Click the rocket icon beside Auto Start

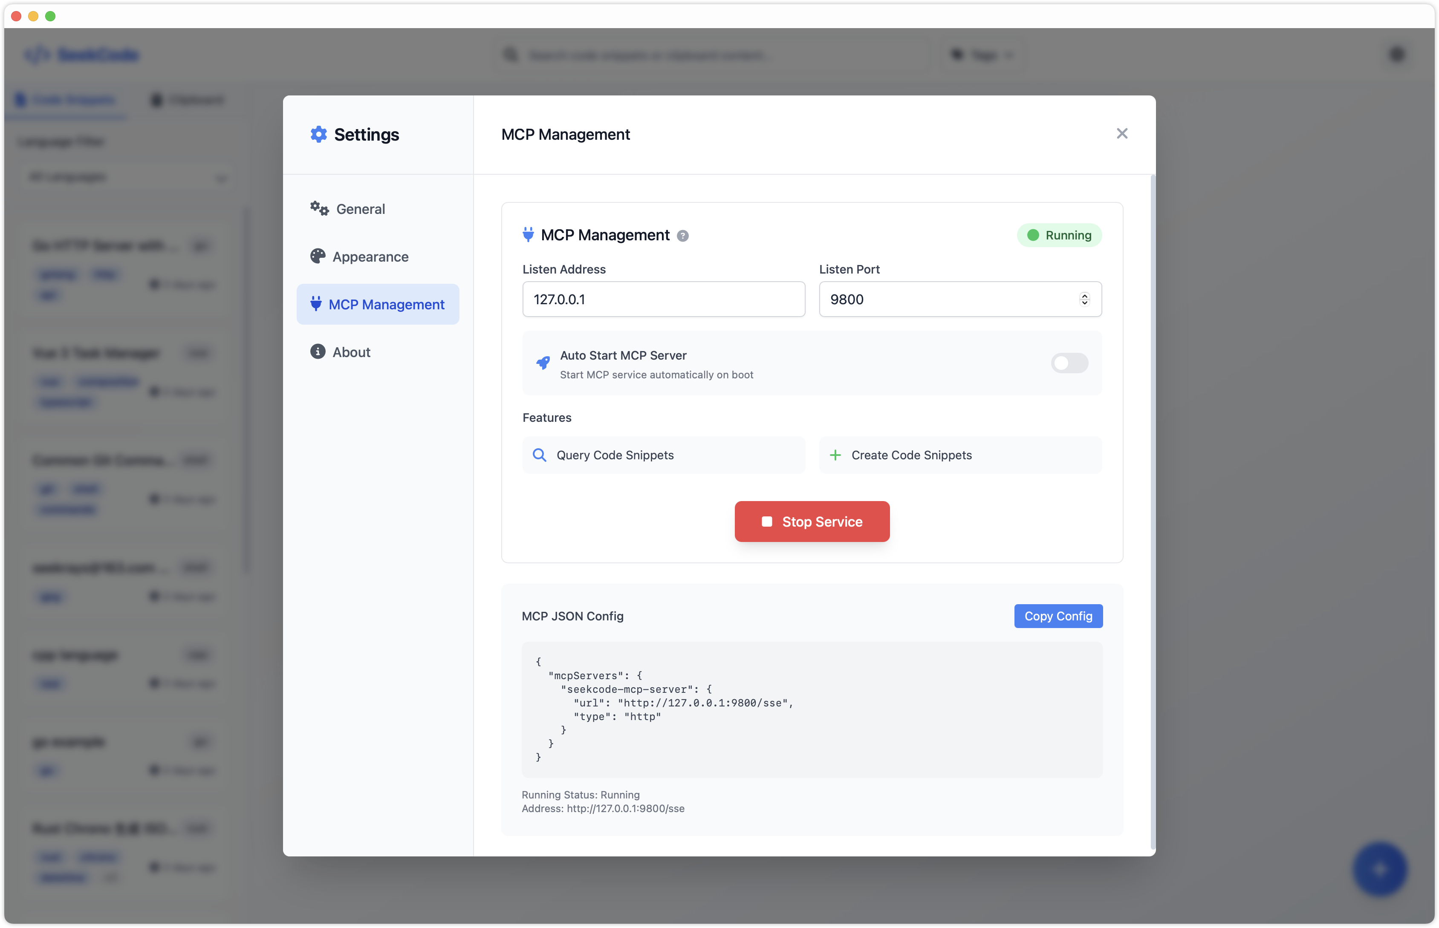point(543,363)
